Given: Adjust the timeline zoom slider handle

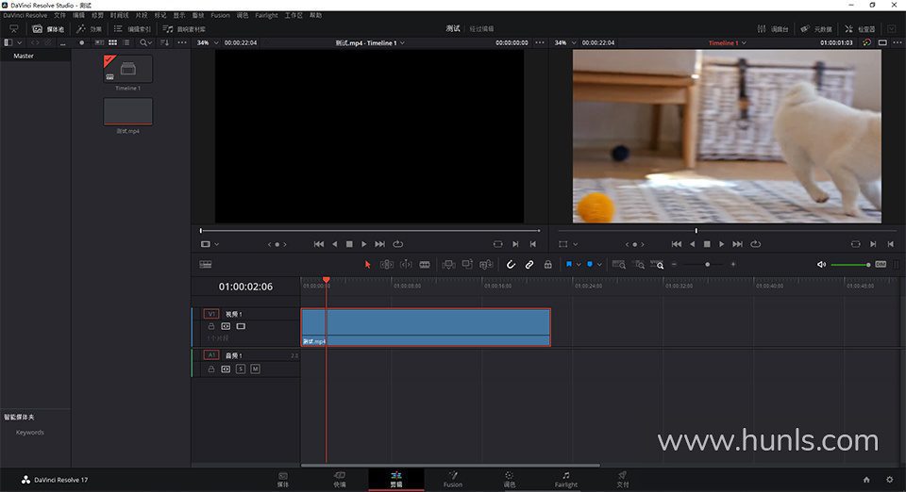Looking at the screenshot, I should [x=707, y=264].
